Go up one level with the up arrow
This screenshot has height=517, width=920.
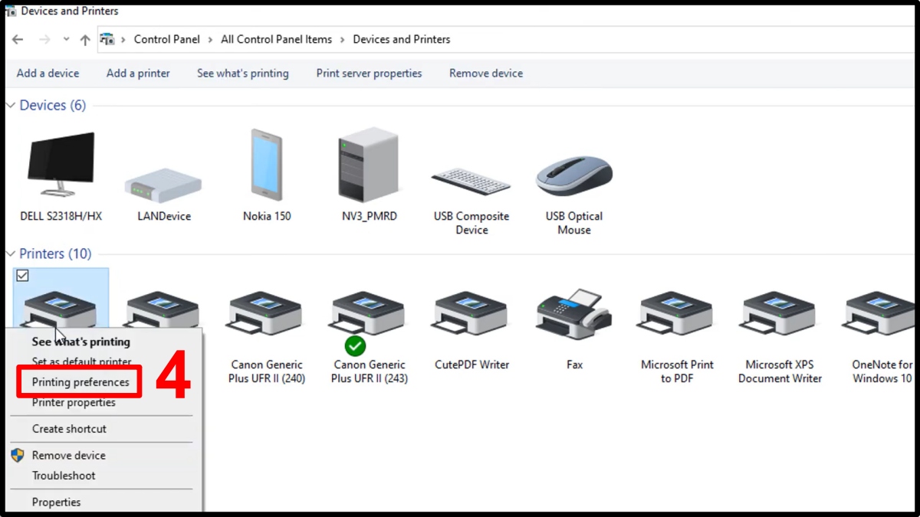tap(85, 40)
